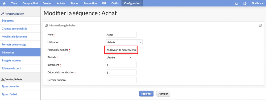This screenshot has width=266, height=100.
Task: Collapse the Informations générales panel
Action: click(x=260, y=26)
